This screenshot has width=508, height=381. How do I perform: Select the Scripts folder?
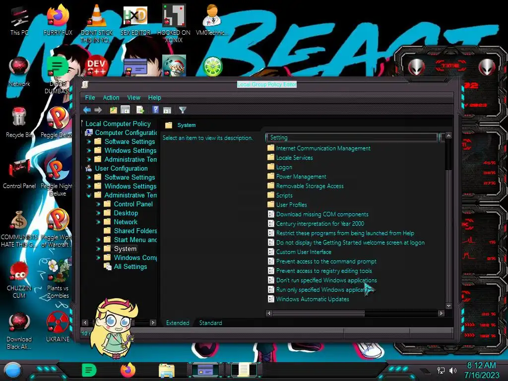[x=284, y=195]
